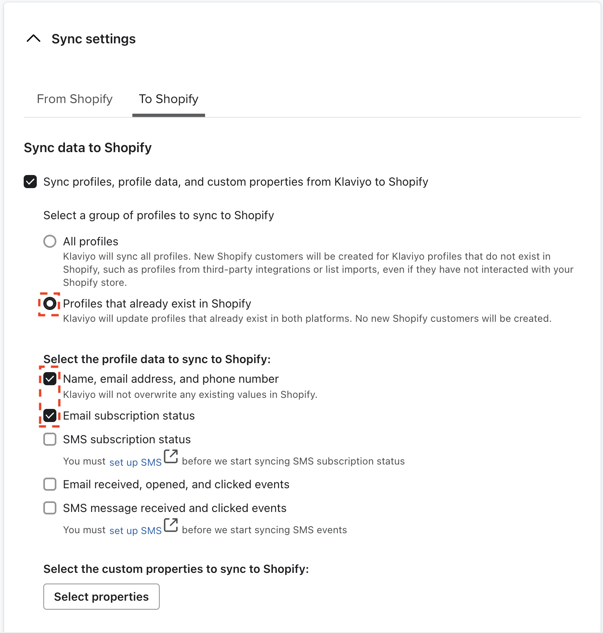Click the All profiles option label
This screenshot has width=603, height=633.
(x=91, y=241)
